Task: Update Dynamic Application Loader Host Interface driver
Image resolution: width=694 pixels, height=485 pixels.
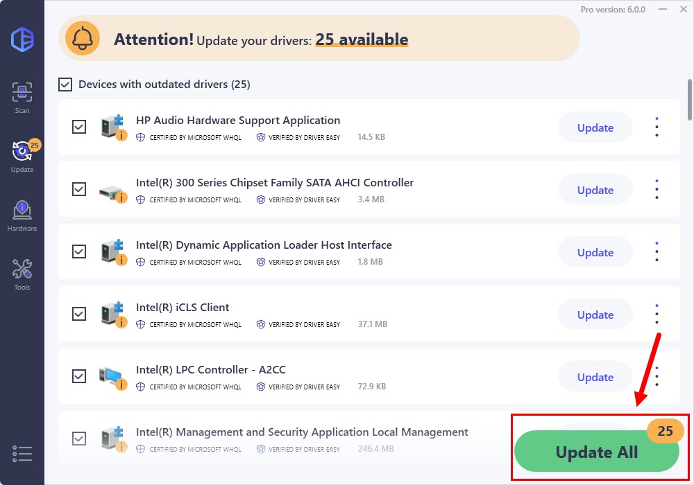Action: click(595, 252)
